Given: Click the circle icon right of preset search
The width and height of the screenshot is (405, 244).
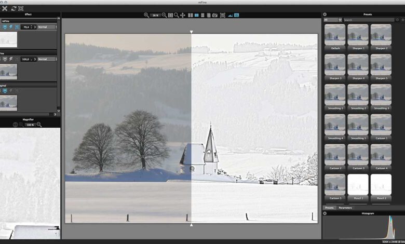Looking at the screenshot, I should pos(397,20).
